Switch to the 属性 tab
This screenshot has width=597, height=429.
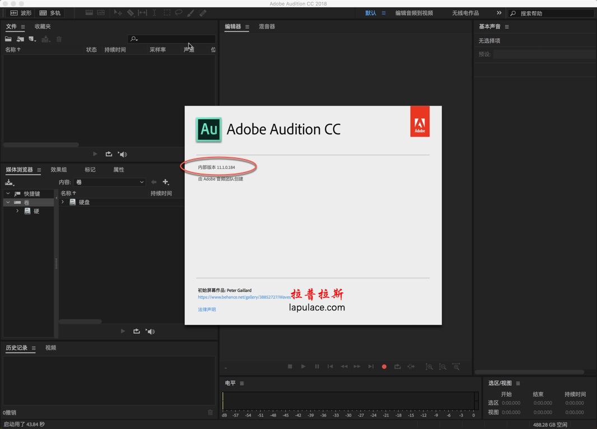click(x=118, y=169)
